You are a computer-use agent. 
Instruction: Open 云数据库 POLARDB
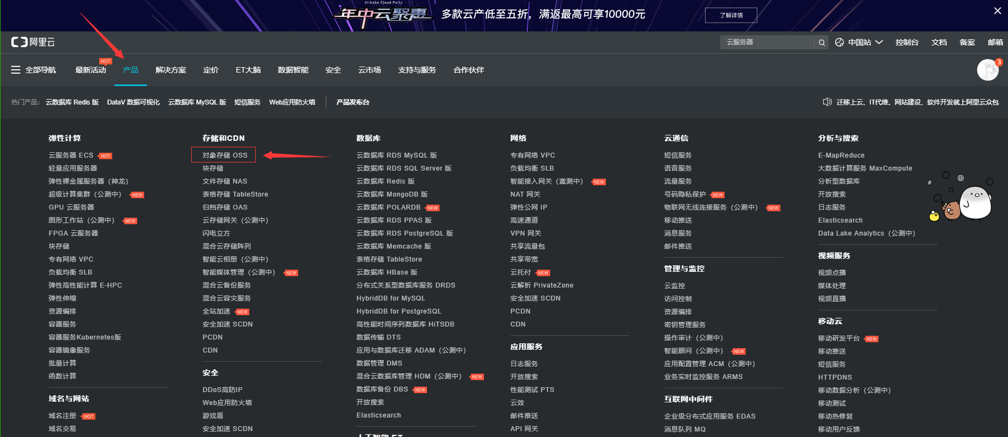click(389, 207)
